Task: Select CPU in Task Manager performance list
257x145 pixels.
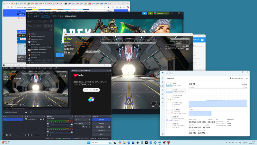Action: tap(176, 84)
